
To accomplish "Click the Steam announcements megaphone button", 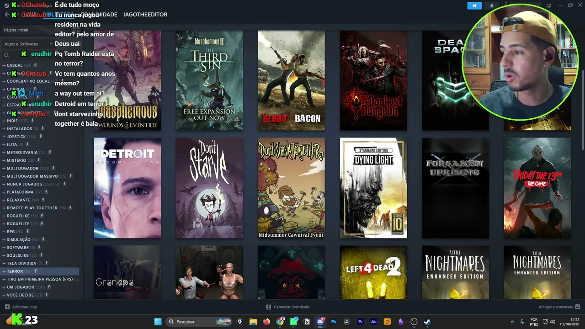I will click(x=474, y=6).
